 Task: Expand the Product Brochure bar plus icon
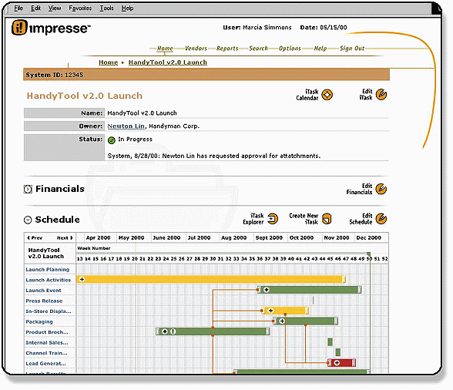(165, 331)
